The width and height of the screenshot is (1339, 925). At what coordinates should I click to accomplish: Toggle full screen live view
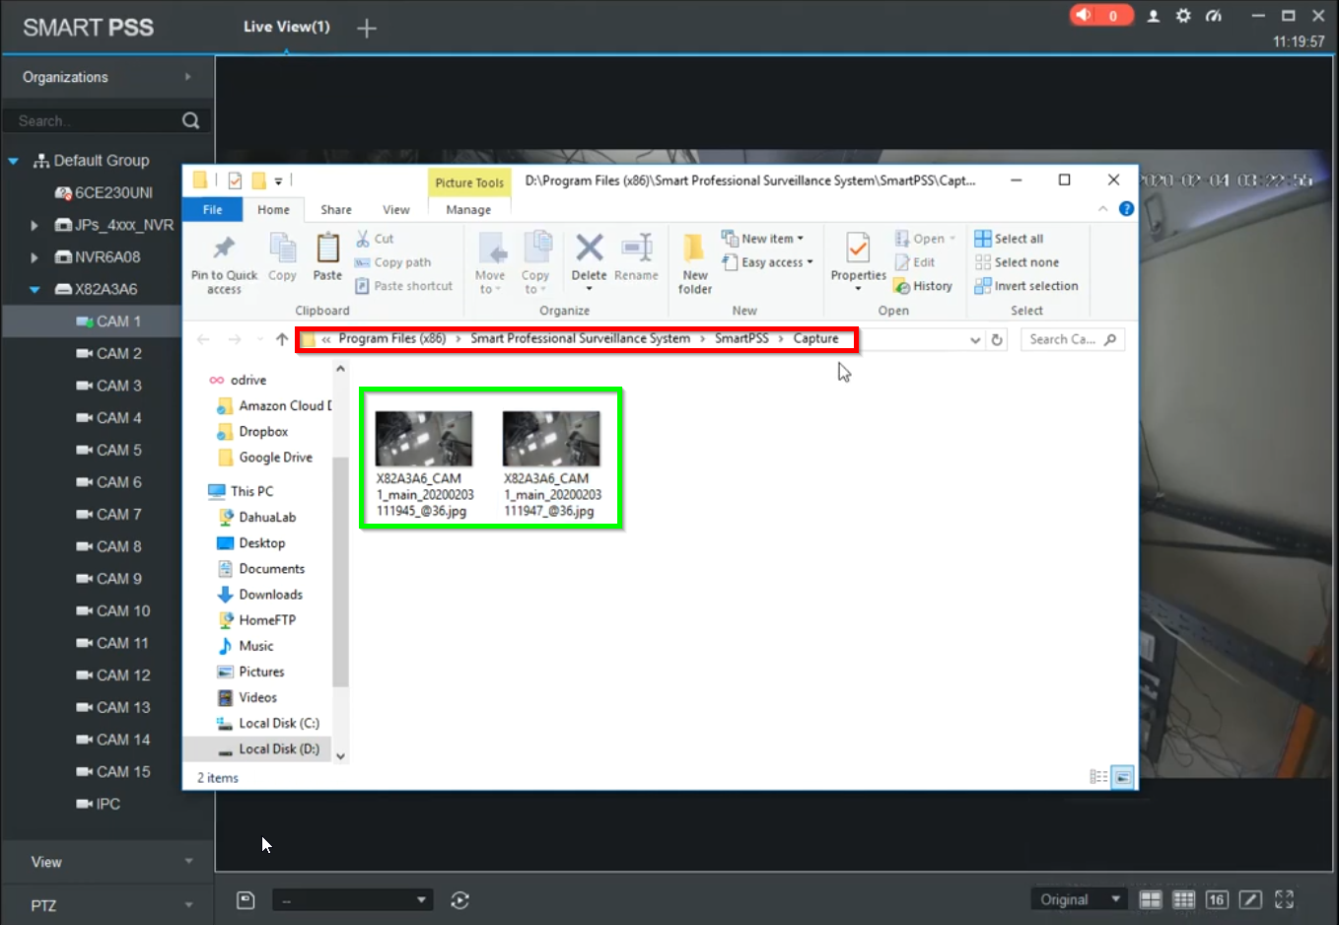click(1284, 899)
